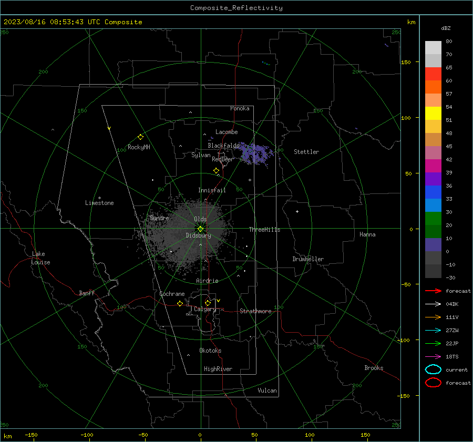The image size is (473, 442).
Task: Click the orange 111V arrow legend icon
Action: pyautogui.click(x=433, y=317)
